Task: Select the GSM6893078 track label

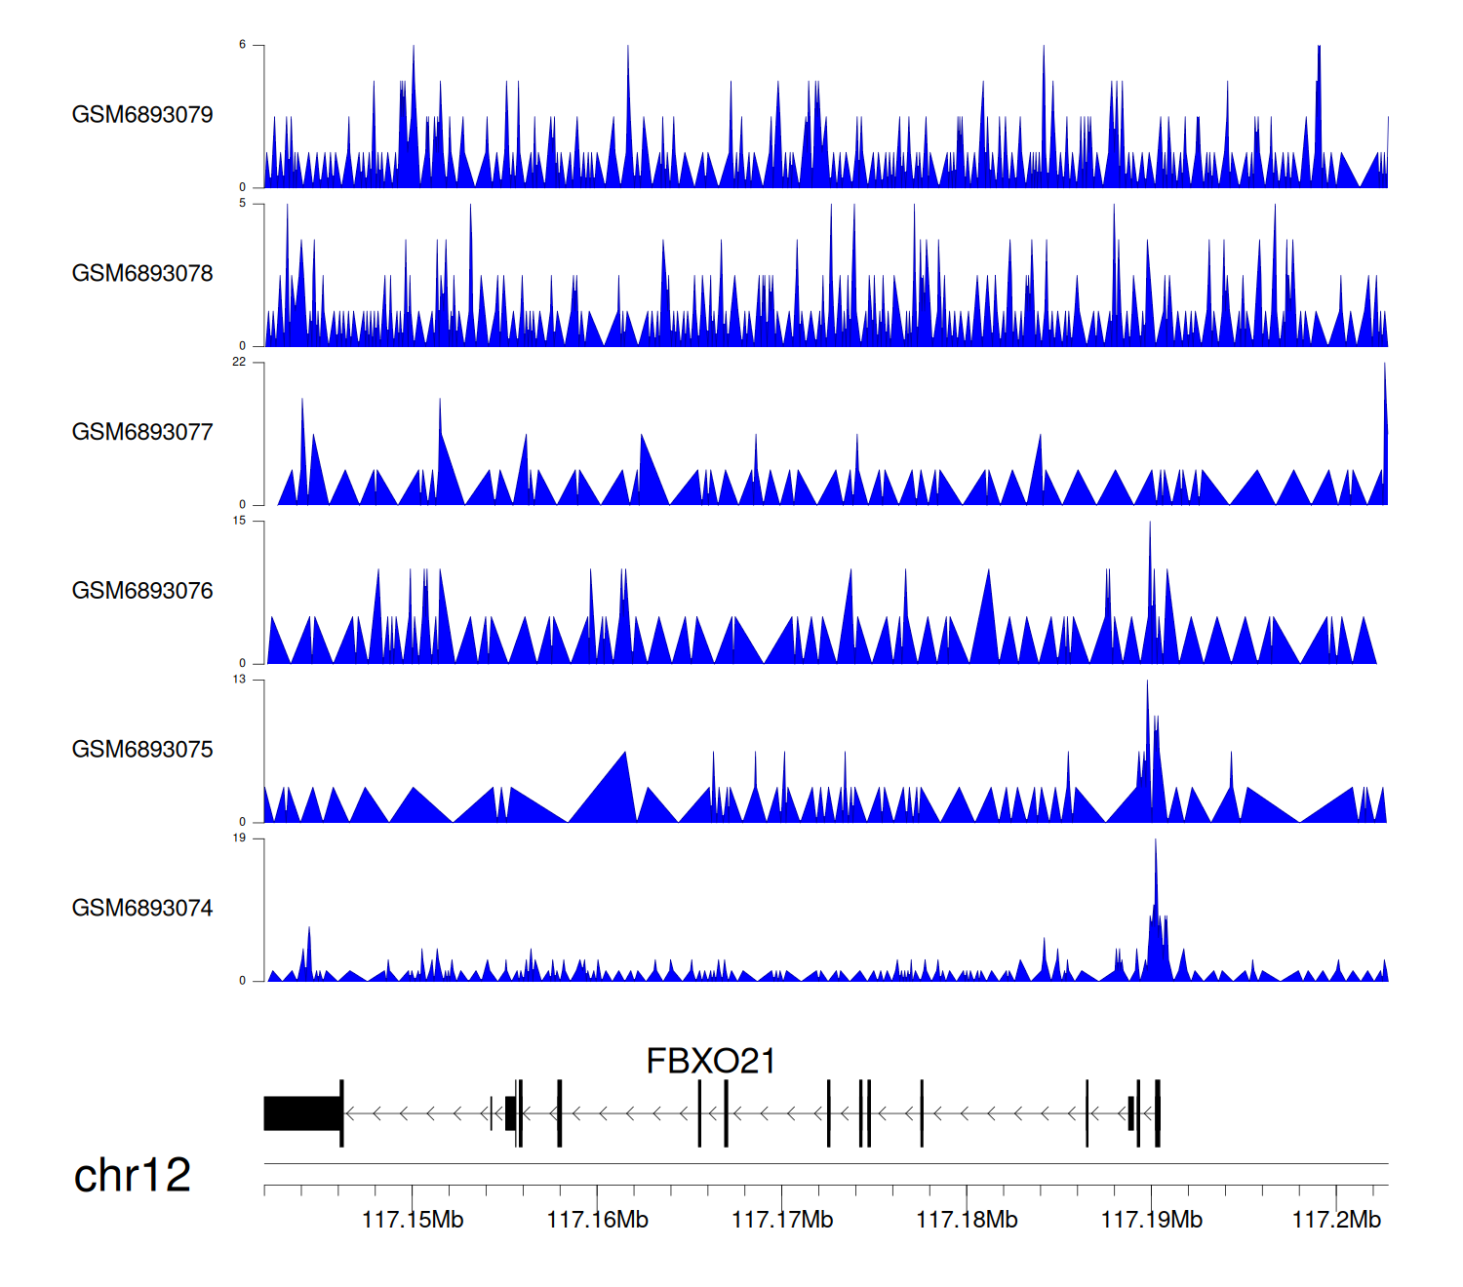Action: click(x=142, y=274)
